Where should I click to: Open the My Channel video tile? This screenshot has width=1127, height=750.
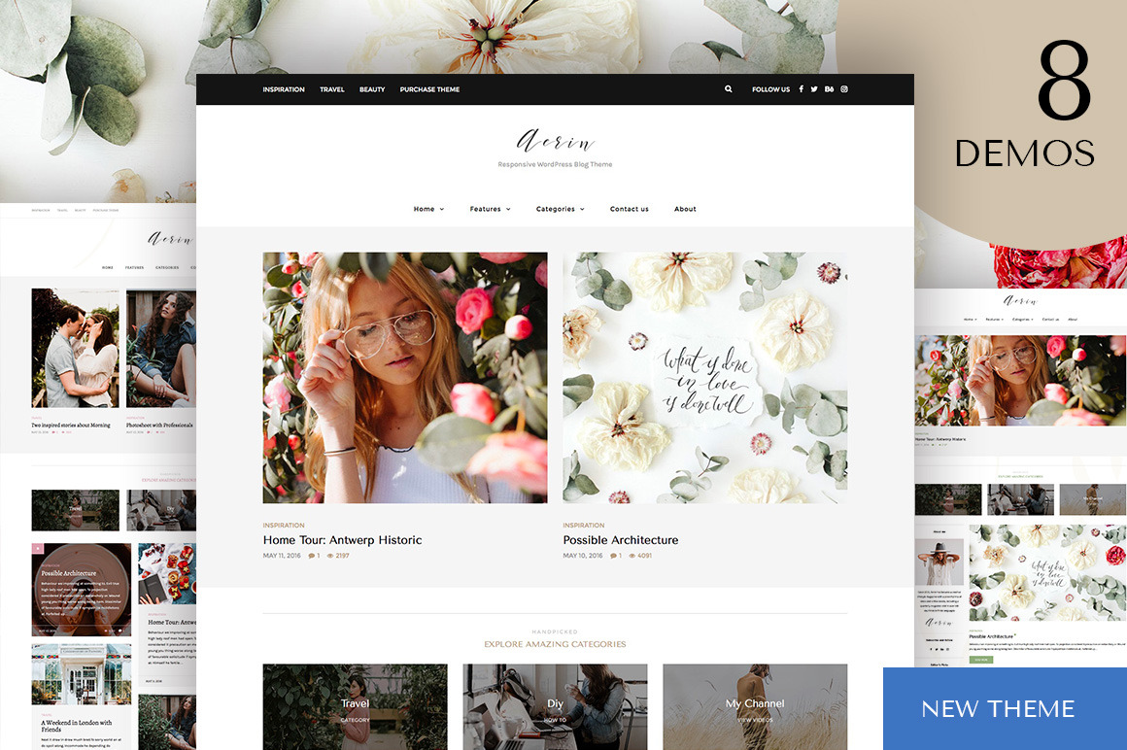tap(755, 705)
